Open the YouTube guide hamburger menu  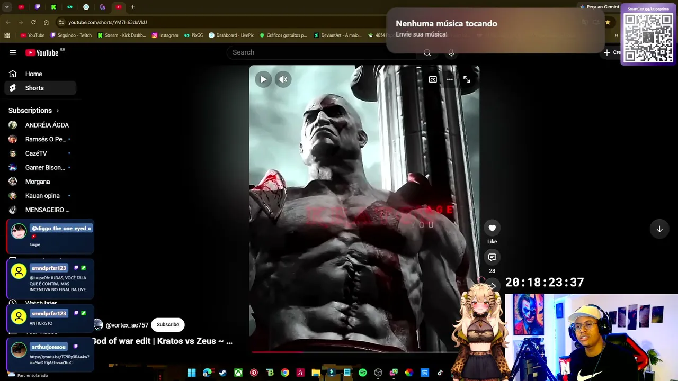point(13,52)
